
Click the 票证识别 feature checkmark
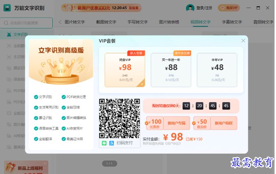tap(36, 118)
